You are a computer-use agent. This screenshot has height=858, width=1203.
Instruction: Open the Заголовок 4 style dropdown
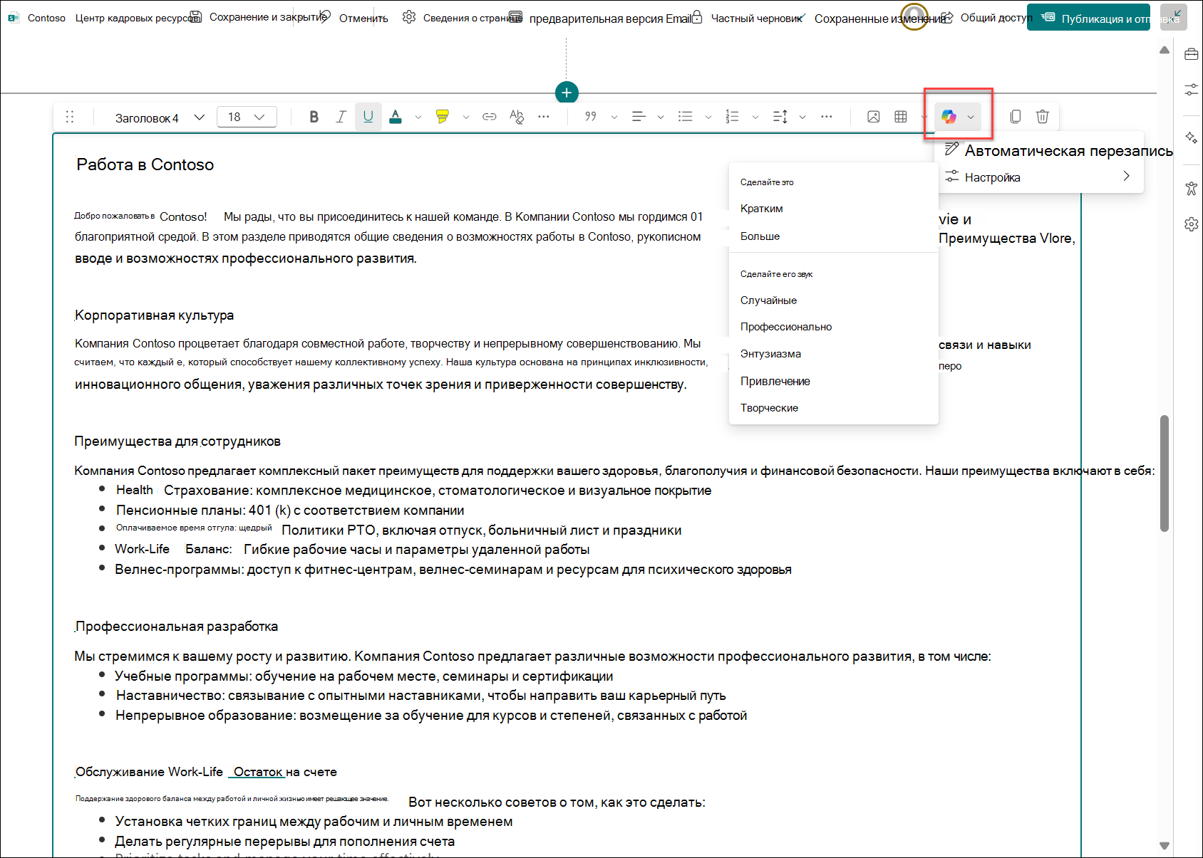(160, 117)
